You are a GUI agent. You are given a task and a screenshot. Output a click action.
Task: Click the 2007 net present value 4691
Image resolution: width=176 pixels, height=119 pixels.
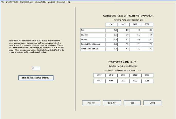pos(99,81)
